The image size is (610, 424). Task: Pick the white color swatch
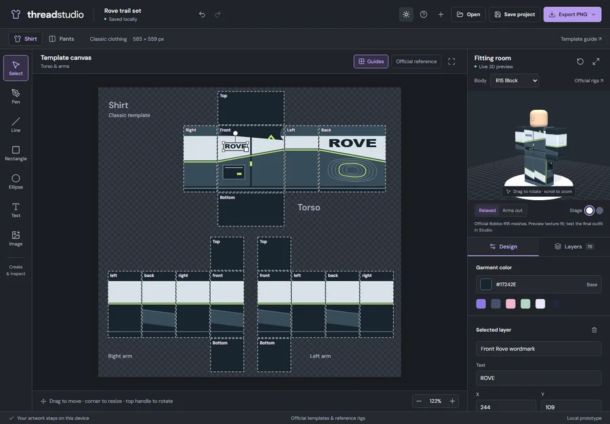[540, 304]
